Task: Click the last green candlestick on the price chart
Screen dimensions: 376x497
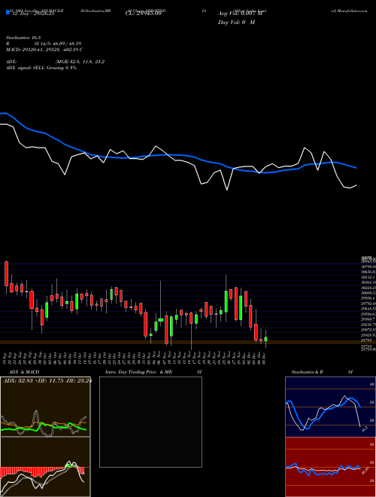Action: coord(266,339)
